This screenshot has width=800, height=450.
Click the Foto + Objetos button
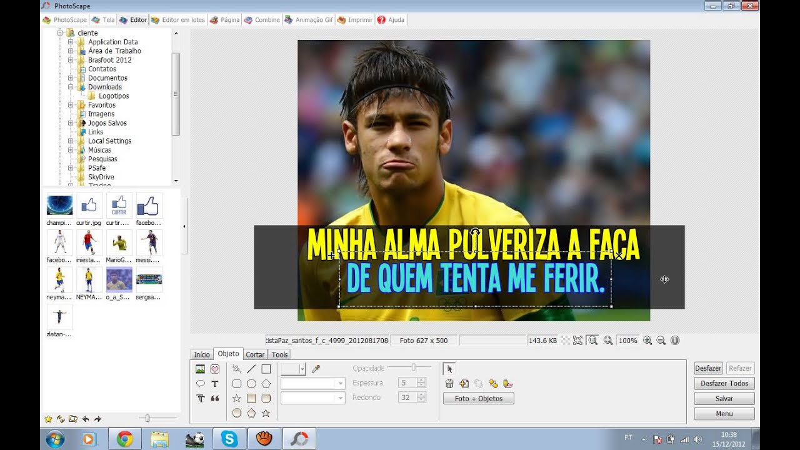[478, 398]
